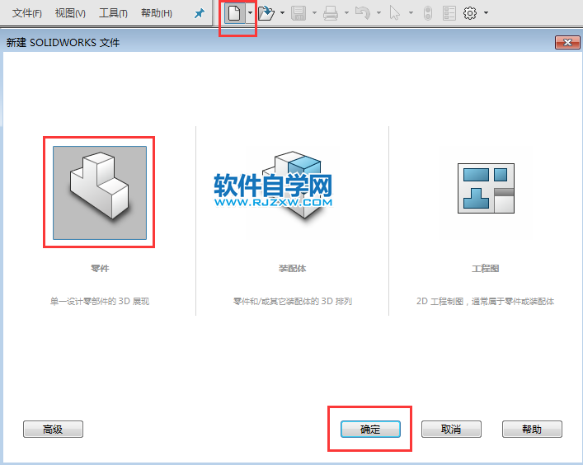This screenshot has height=465, width=583.
Task: Pin the menu bar with pushpin
Action: point(200,14)
